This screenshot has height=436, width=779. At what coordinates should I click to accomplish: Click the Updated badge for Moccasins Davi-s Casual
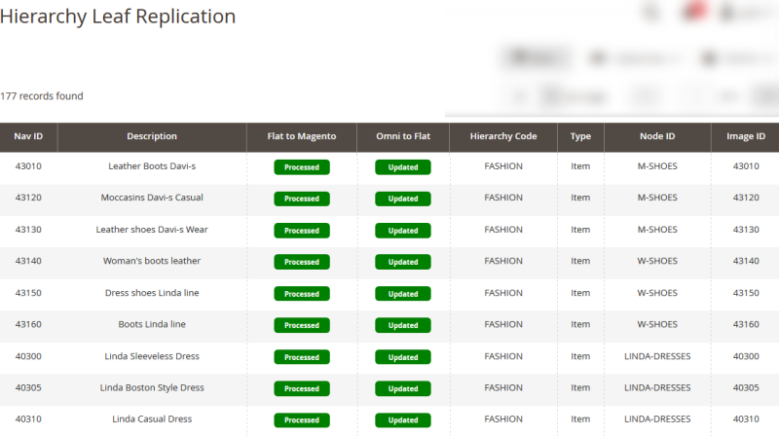pyautogui.click(x=403, y=199)
